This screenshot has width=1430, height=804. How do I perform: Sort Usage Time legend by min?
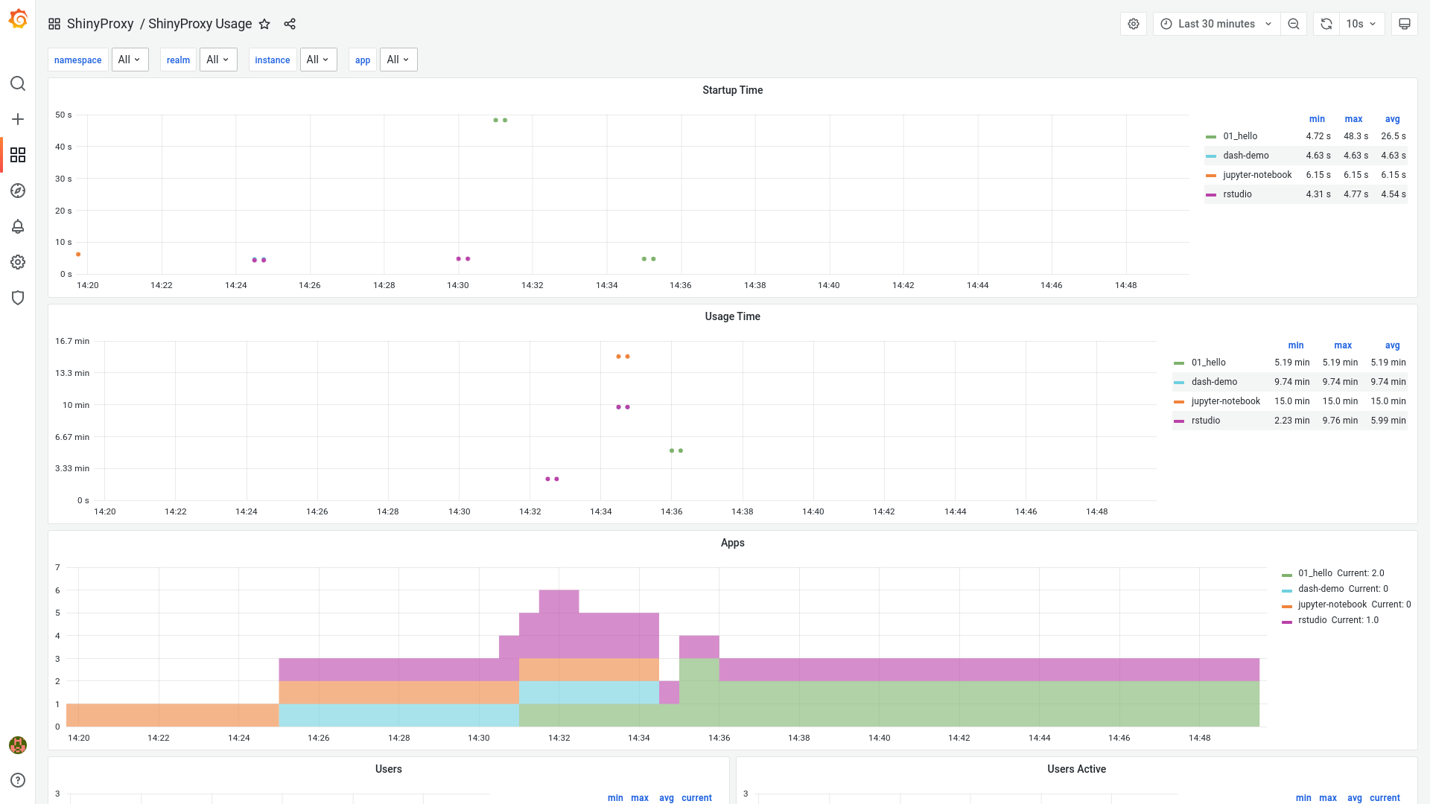(x=1296, y=345)
